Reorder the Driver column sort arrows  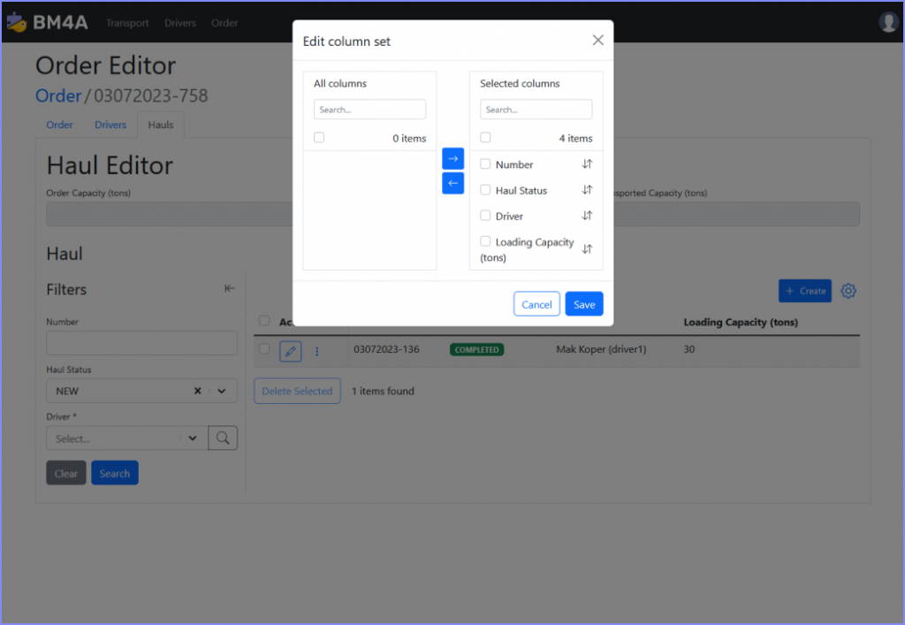587,216
